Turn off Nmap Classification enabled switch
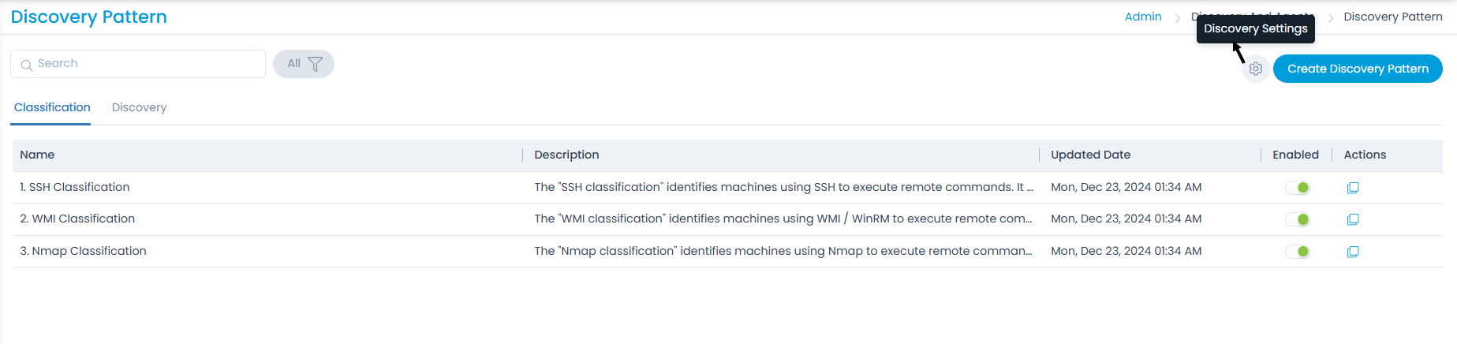This screenshot has height=344, width=1457. (1298, 252)
